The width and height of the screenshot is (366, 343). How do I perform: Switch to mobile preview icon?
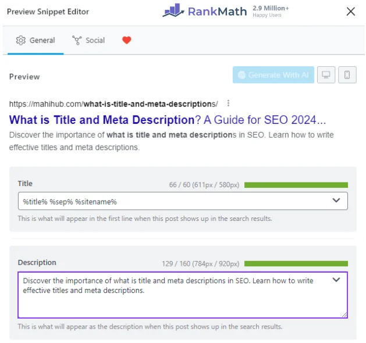click(x=347, y=75)
